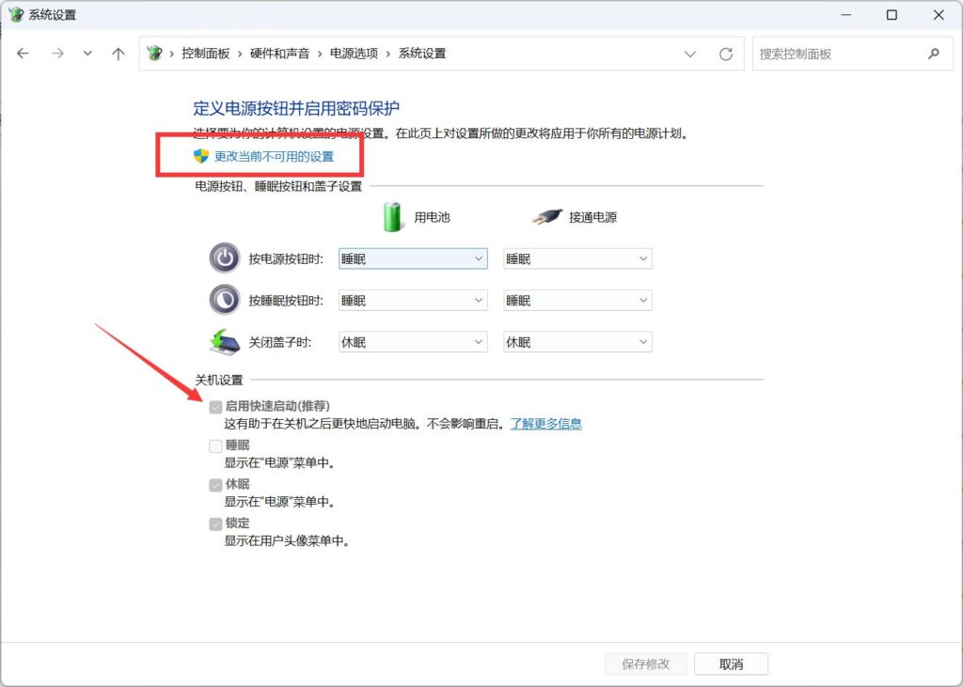Open power button on-battery dropdown
This screenshot has width=963, height=687.
tap(412, 258)
